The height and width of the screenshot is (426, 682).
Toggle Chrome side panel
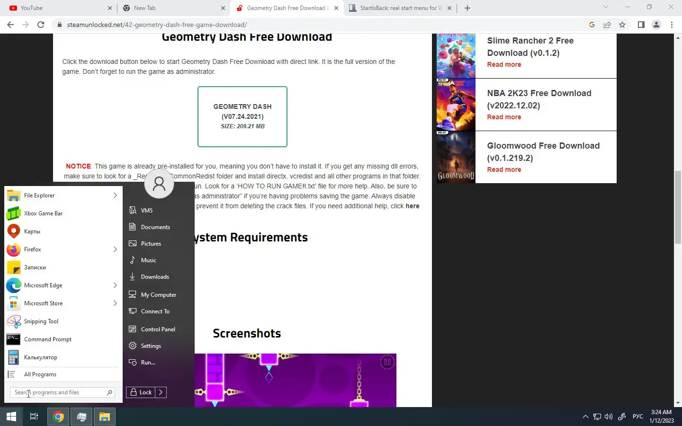click(641, 25)
